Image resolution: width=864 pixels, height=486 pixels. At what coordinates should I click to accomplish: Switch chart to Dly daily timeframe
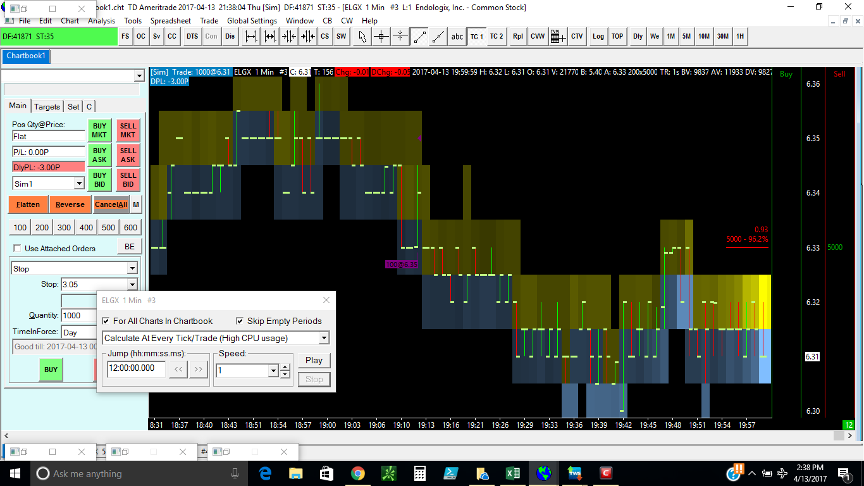pyautogui.click(x=638, y=37)
